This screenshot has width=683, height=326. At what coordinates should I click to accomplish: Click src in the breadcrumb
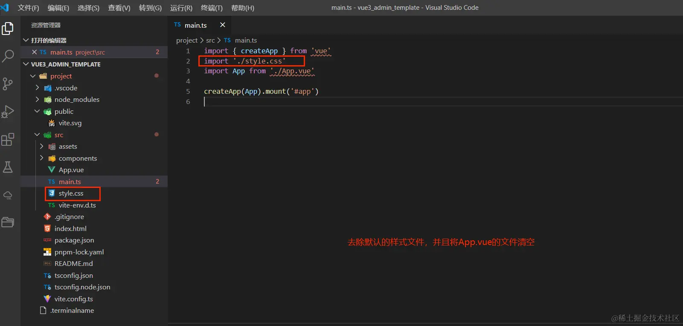(x=210, y=40)
